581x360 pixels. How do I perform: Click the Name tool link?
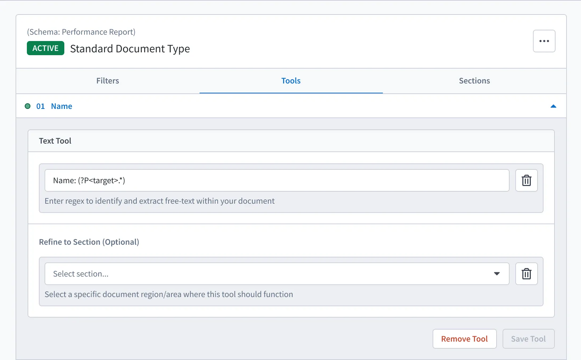(x=61, y=106)
